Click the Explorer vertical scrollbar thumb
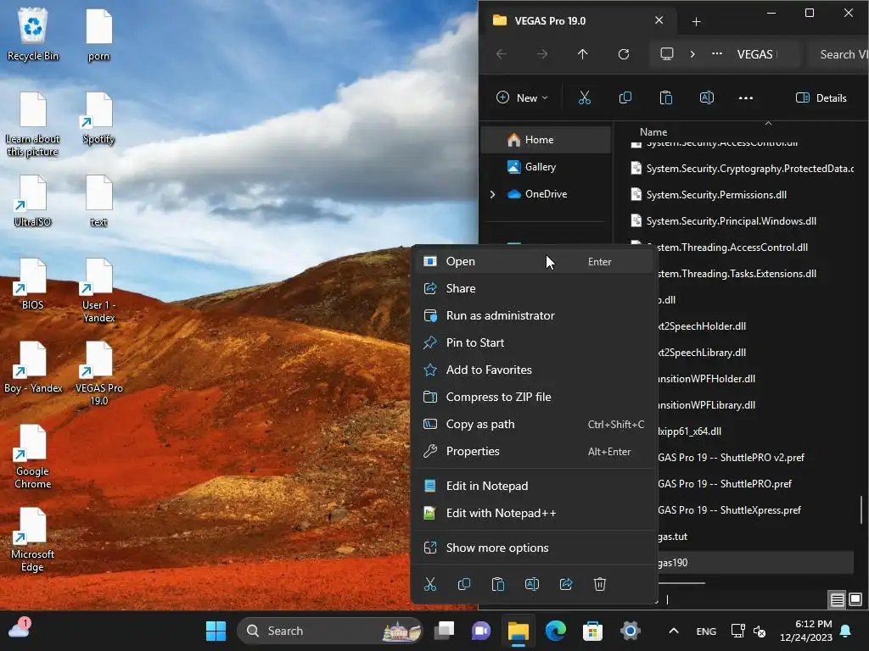Image resolution: width=869 pixels, height=651 pixels. (861, 509)
